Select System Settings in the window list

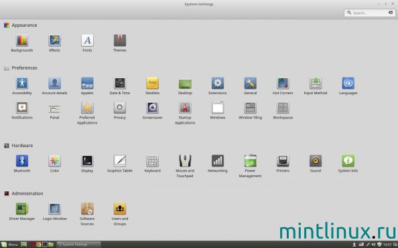78,245
